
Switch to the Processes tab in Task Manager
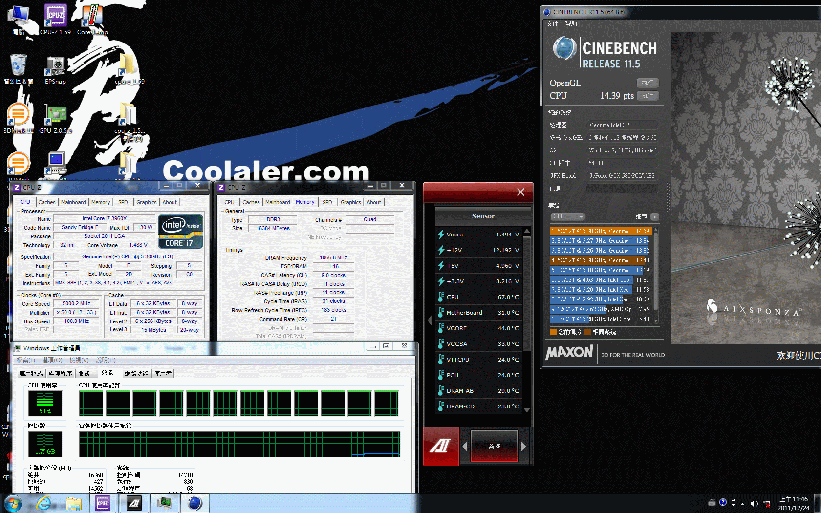pyautogui.click(x=60, y=373)
